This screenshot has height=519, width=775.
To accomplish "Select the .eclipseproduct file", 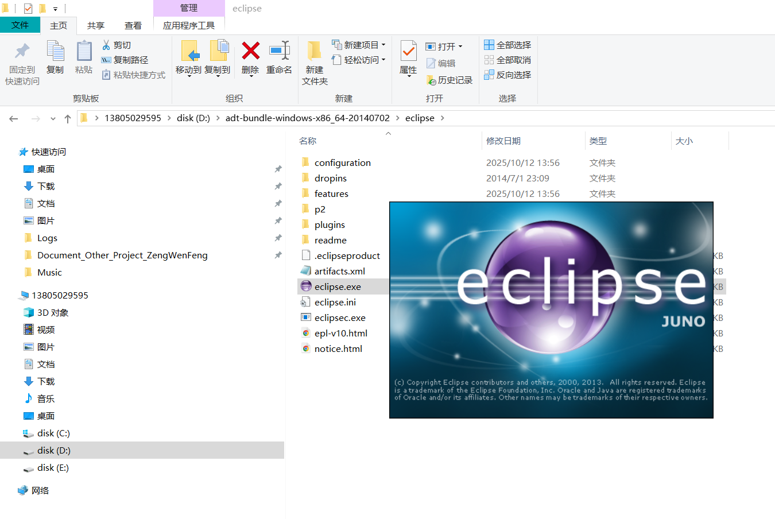I will pyautogui.click(x=347, y=255).
